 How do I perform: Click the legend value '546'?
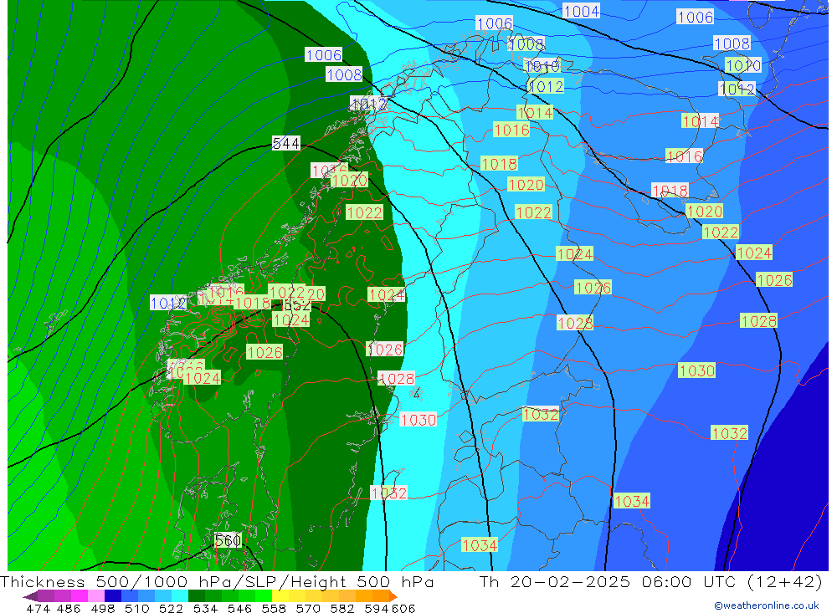239,608
